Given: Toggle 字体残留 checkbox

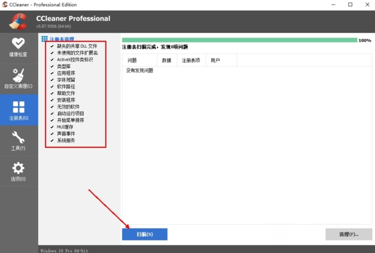Looking at the screenshot, I should (52, 79).
